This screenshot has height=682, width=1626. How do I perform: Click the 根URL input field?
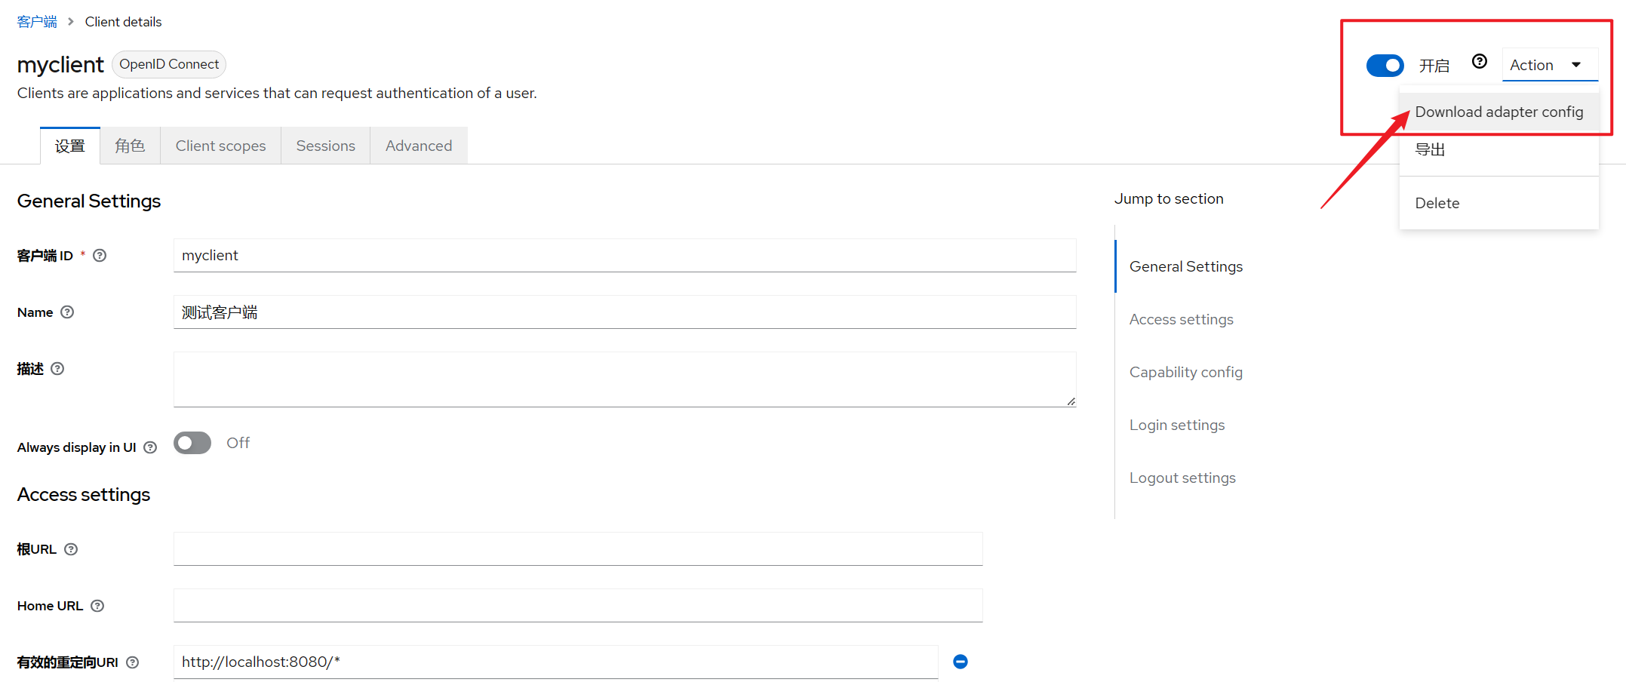click(578, 549)
